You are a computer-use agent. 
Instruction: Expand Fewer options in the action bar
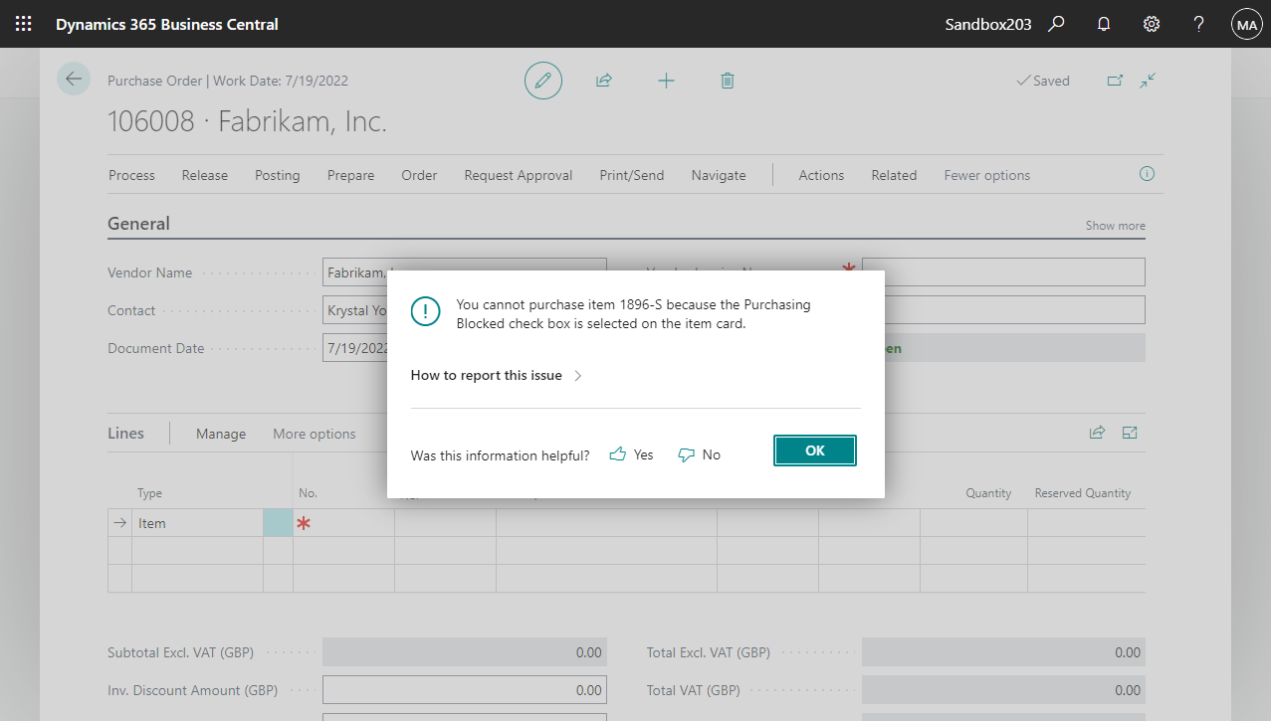(x=986, y=175)
